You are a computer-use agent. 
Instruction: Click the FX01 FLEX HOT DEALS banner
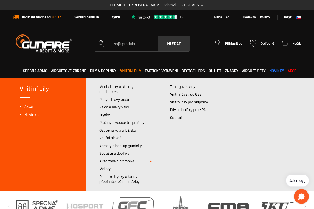click(x=157, y=5)
